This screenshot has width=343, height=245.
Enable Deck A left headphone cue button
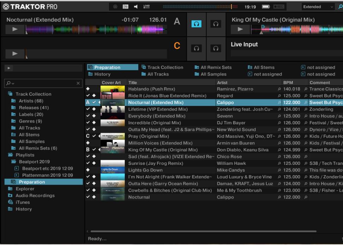click(x=196, y=24)
